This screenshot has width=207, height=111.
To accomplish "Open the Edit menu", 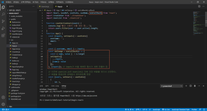I will tap(16, 2).
